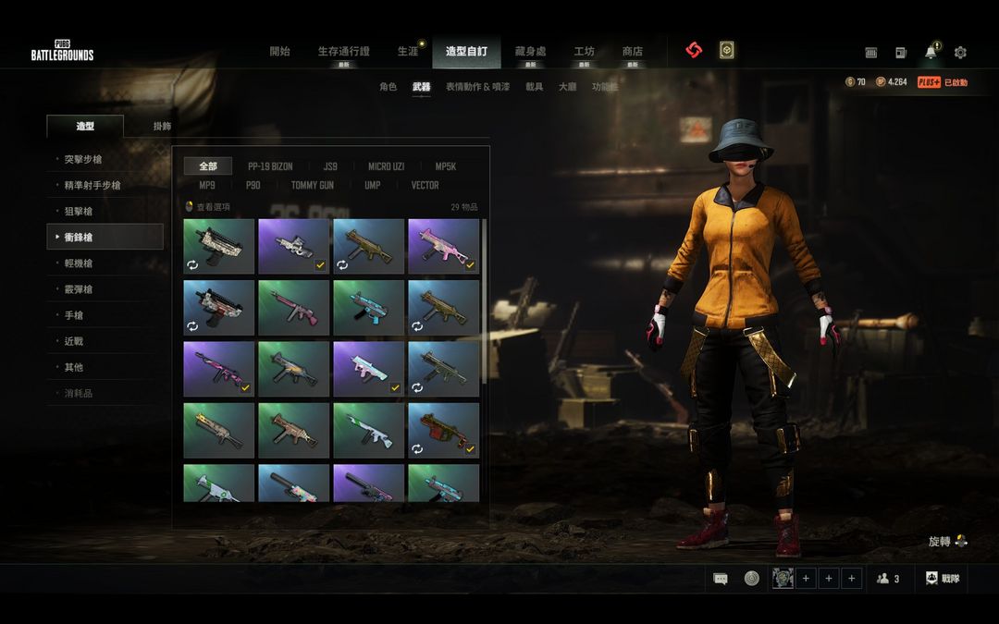Screen dimensions: 999x624
Task: Go to the 開始 tab
Action: (279, 51)
